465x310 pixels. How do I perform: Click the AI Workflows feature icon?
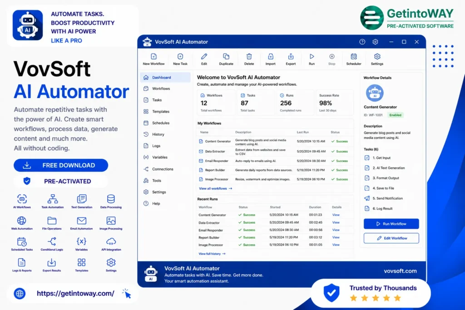pos(22,199)
